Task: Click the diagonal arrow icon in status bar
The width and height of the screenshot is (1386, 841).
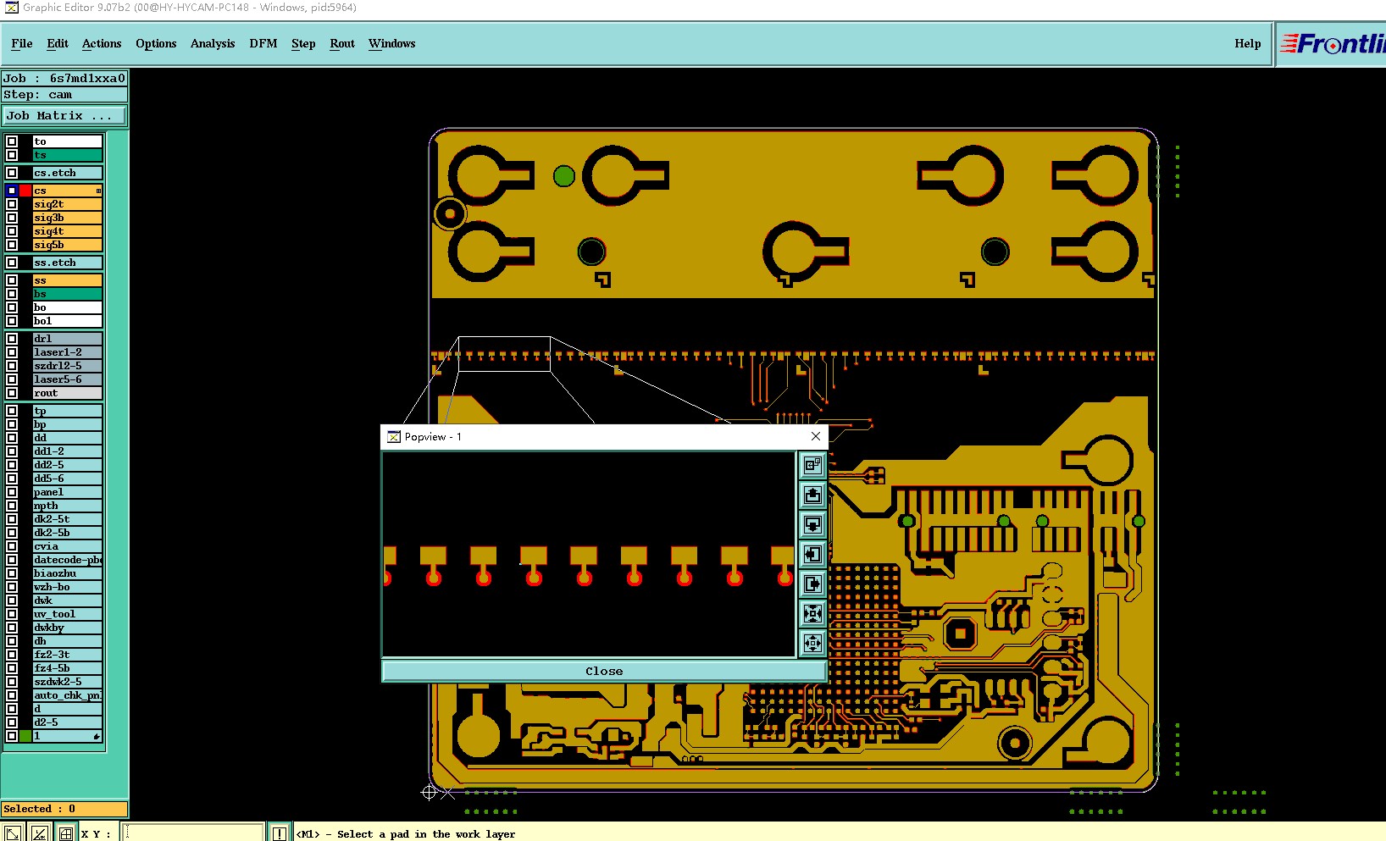Action: pyautogui.click(x=13, y=833)
